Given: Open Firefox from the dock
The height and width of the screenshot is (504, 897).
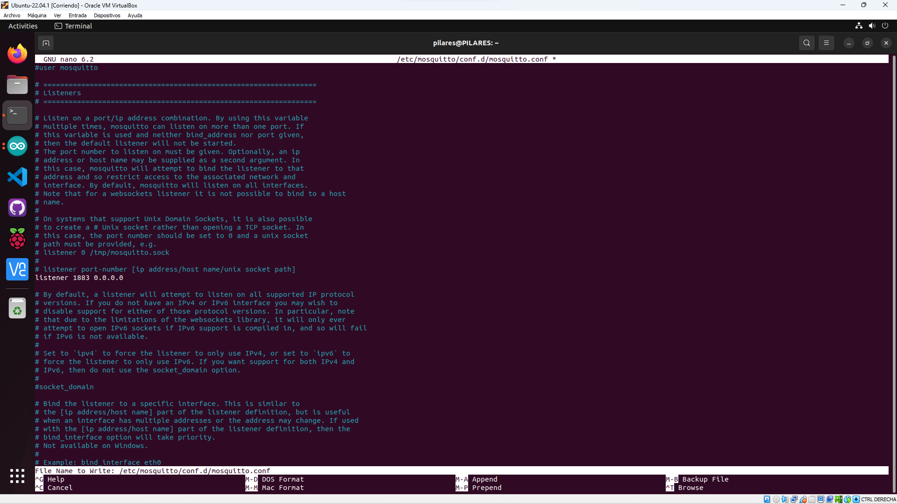Looking at the screenshot, I should click(17, 54).
